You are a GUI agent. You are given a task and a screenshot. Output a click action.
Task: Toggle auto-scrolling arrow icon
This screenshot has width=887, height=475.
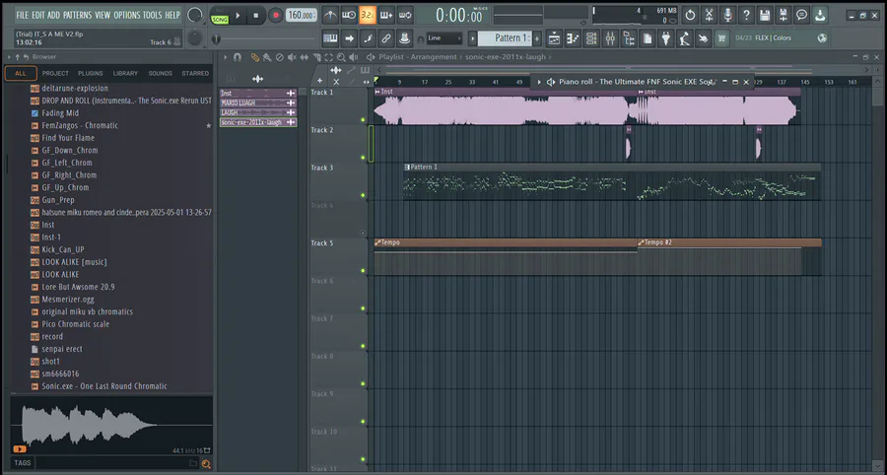(x=349, y=38)
